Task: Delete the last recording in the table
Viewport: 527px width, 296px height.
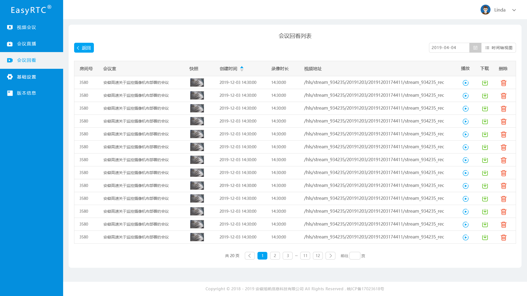Action: pos(503,237)
